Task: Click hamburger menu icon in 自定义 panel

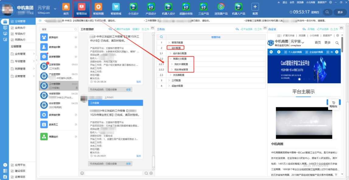Action: tap(278, 35)
